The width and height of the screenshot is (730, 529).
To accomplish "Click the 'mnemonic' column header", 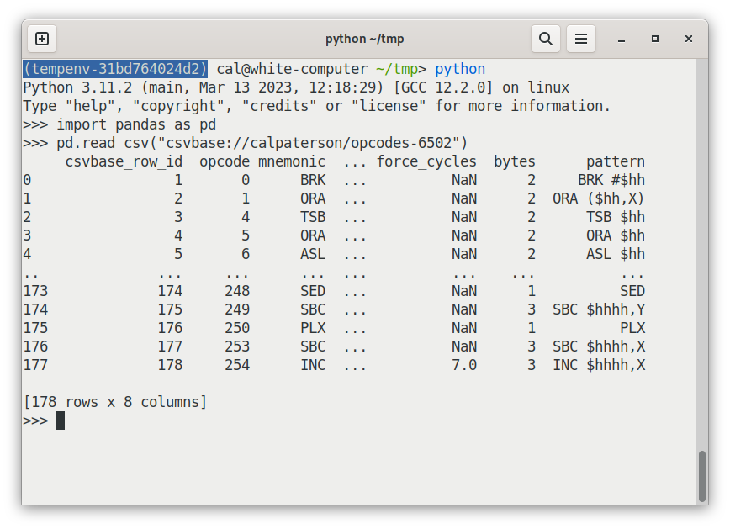I will pos(292,161).
